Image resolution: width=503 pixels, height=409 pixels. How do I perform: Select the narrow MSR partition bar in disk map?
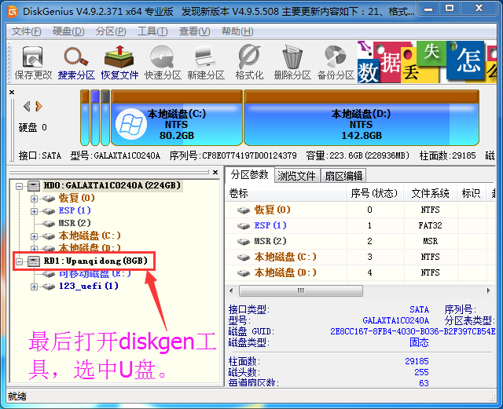[105, 118]
